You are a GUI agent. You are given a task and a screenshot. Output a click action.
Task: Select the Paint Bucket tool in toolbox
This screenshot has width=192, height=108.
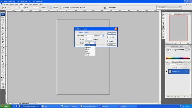pos(3,47)
